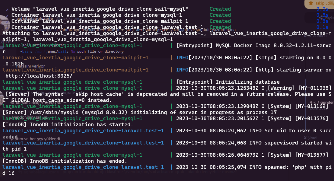Open the 23 dakika önce timestamp link
Viewport: 334px width, 181px height.
(x=69, y=19)
